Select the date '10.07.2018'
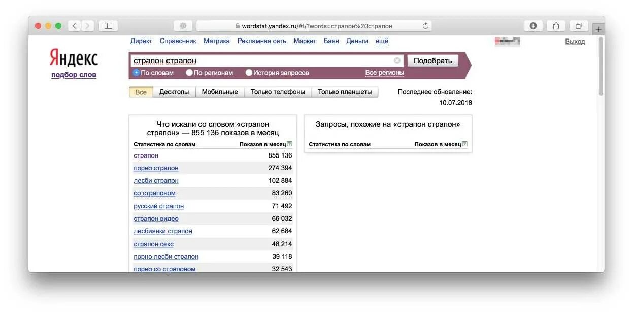The width and height of the screenshot is (633, 313). click(x=456, y=103)
